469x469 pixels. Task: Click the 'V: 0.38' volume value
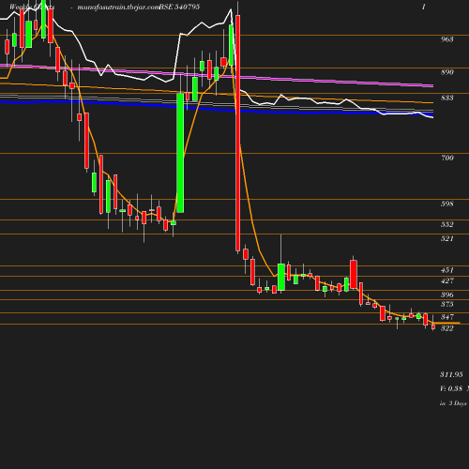click(x=451, y=388)
